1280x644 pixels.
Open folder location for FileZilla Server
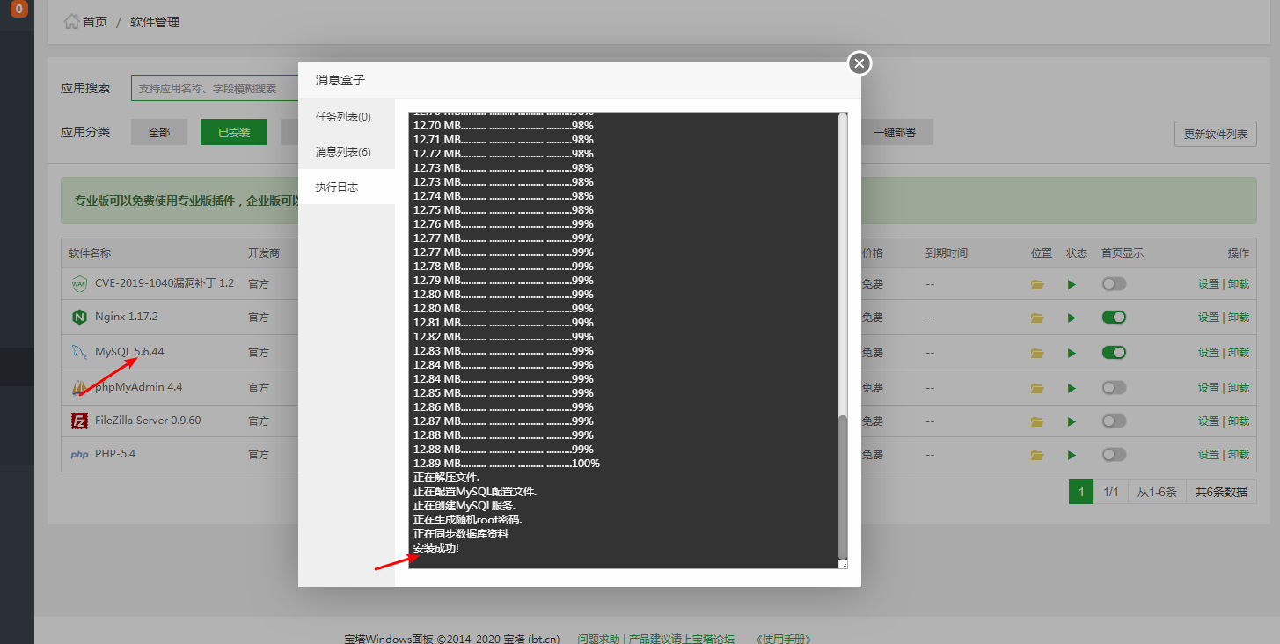point(1037,421)
